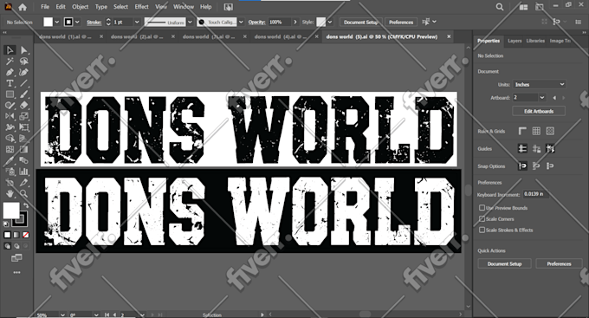This screenshot has height=318, width=589.
Task: Select the Zoom tool
Action: (24, 193)
